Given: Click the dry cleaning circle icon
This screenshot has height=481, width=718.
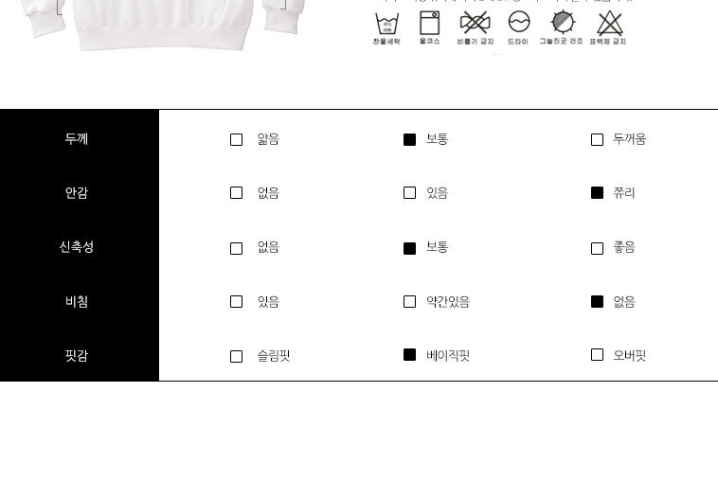Looking at the screenshot, I should (x=519, y=22).
